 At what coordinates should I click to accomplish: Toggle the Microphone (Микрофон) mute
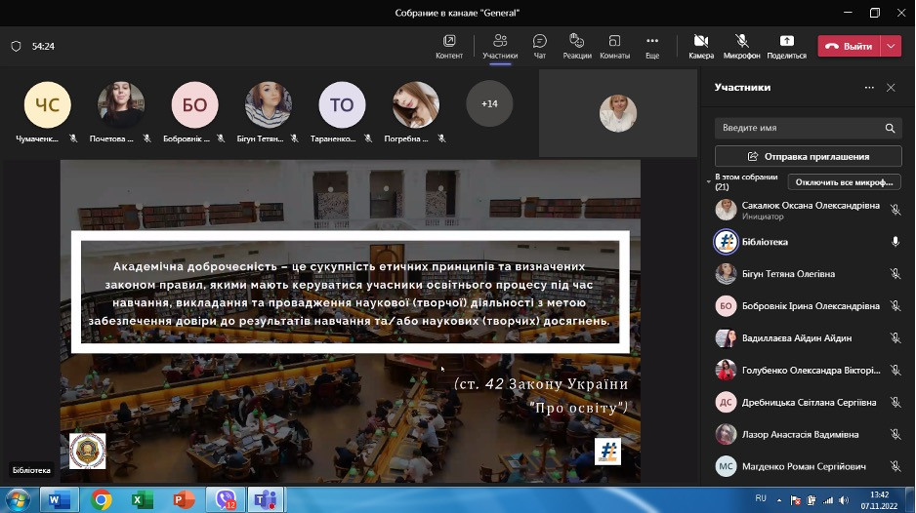tap(741, 45)
